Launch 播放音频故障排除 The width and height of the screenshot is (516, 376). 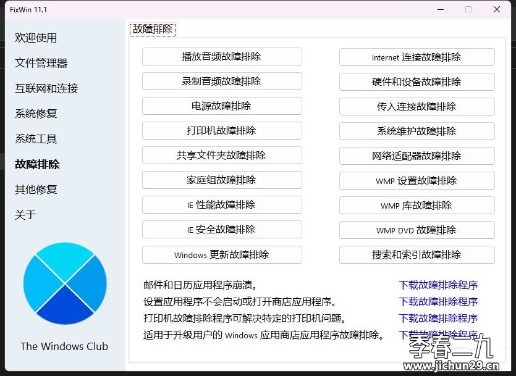tap(222, 57)
